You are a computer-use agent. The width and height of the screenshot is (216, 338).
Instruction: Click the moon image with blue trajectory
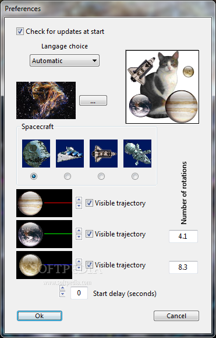pyautogui.click(x=44, y=265)
